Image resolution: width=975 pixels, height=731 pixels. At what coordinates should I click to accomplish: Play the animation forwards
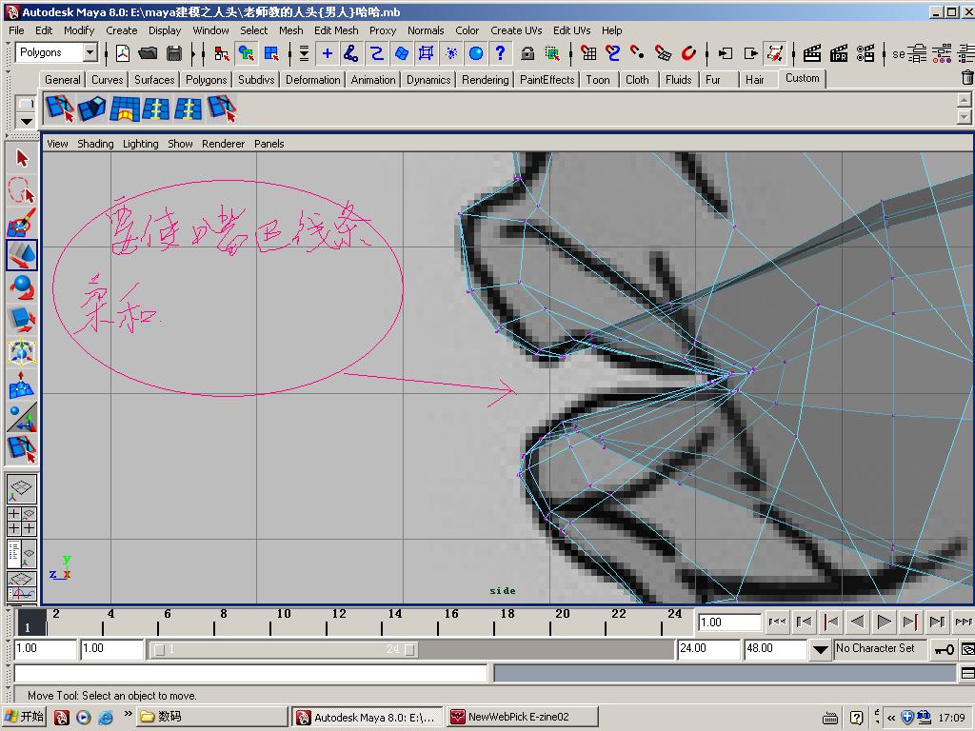click(x=884, y=621)
